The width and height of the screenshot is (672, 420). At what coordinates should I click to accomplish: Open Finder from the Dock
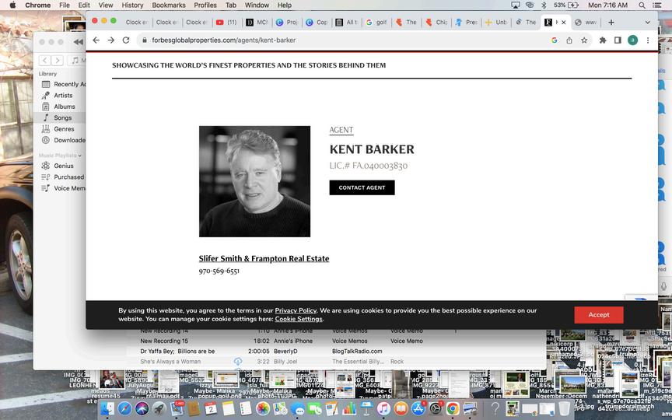[107, 409]
